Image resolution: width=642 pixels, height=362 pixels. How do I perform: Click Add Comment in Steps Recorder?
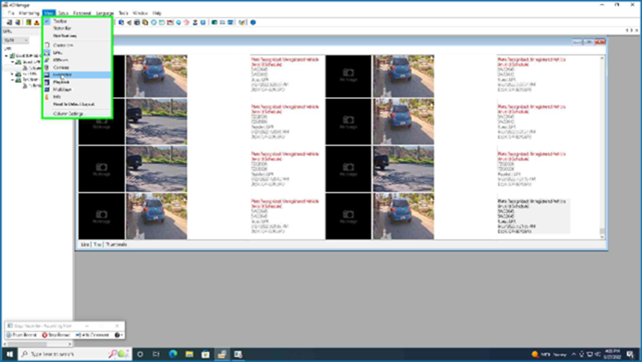pyautogui.click(x=92, y=335)
